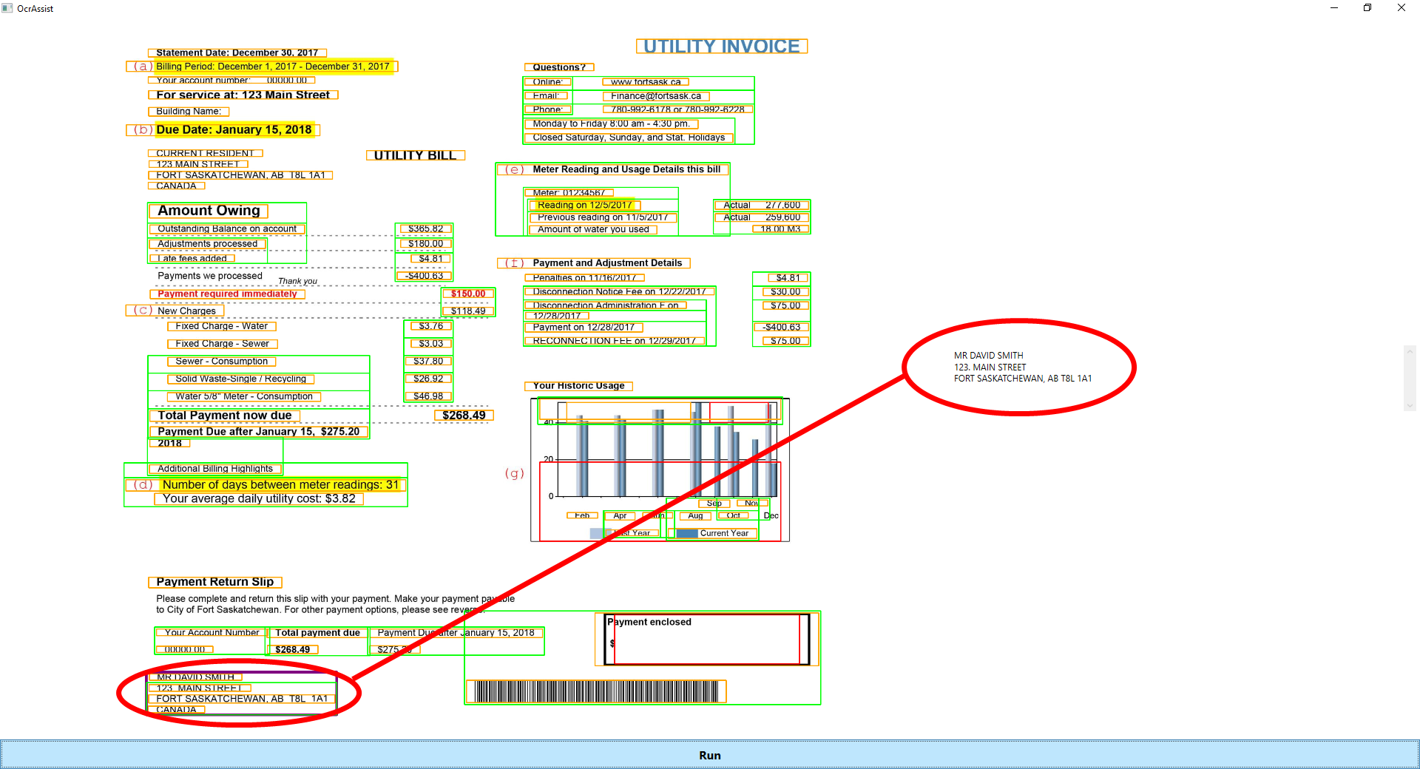Select 'Monday to Friday 8:00 am - 4:30 pm.' text
The image size is (1420, 769).
point(611,123)
